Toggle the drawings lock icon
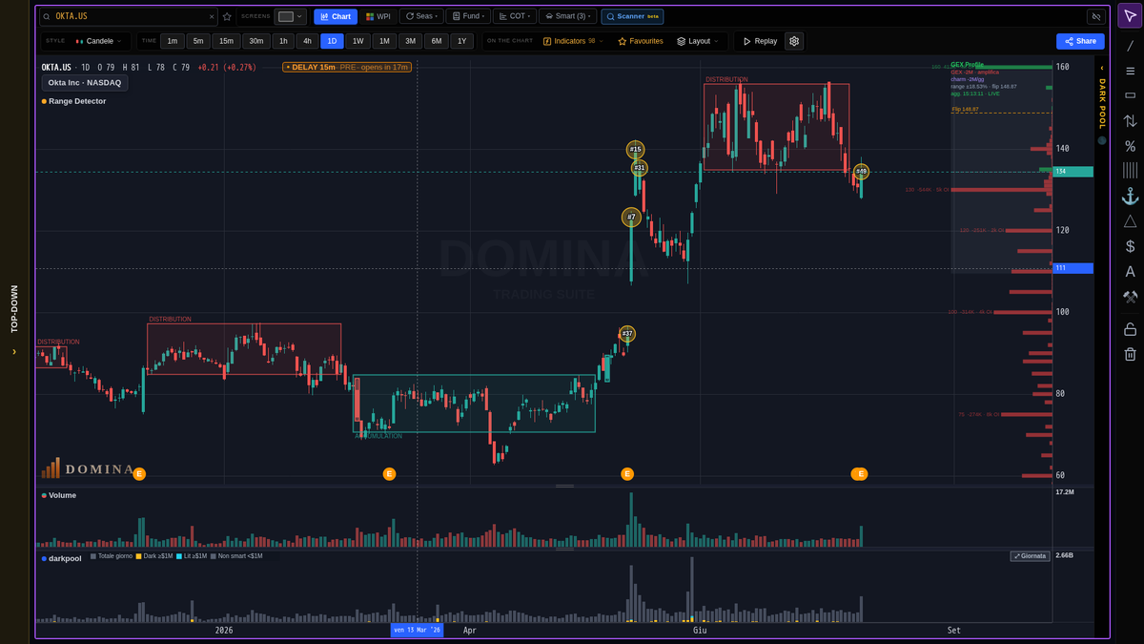Viewport: 1144px width, 644px height. [1130, 329]
